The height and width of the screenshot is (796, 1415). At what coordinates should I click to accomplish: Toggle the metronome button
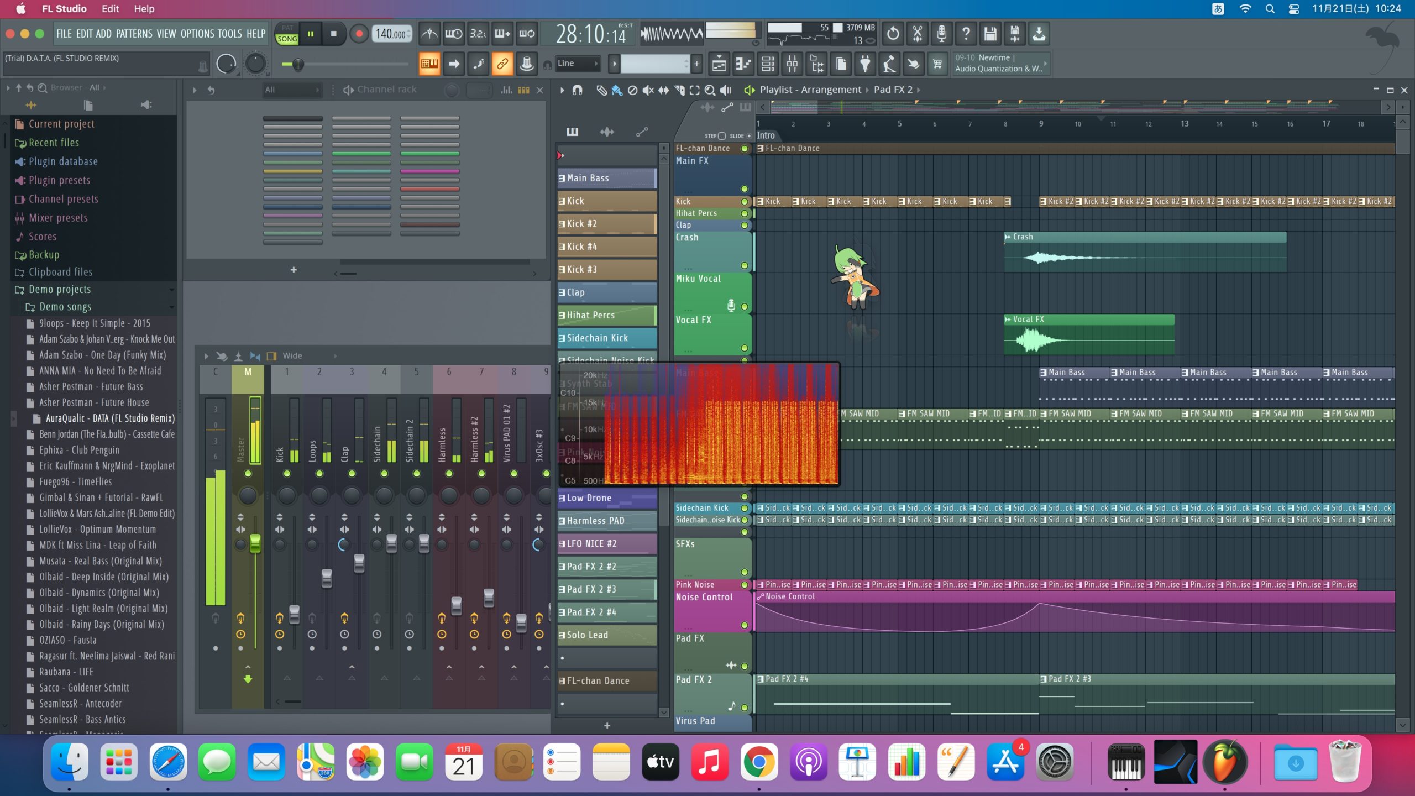click(x=429, y=34)
